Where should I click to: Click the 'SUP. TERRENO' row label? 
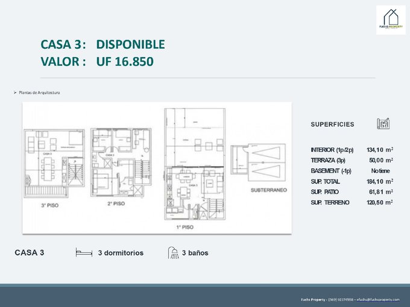coord(330,202)
